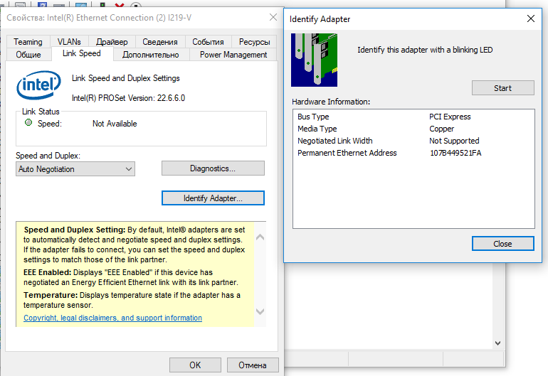Open copyright and support information link
The height and width of the screenshot is (376, 548).
tap(112, 318)
